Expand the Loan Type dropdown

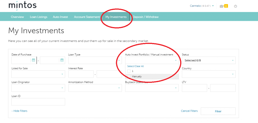pyautogui.click(x=95, y=60)
